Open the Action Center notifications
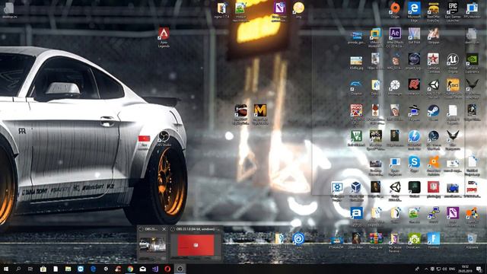 [x=479, y=269]
